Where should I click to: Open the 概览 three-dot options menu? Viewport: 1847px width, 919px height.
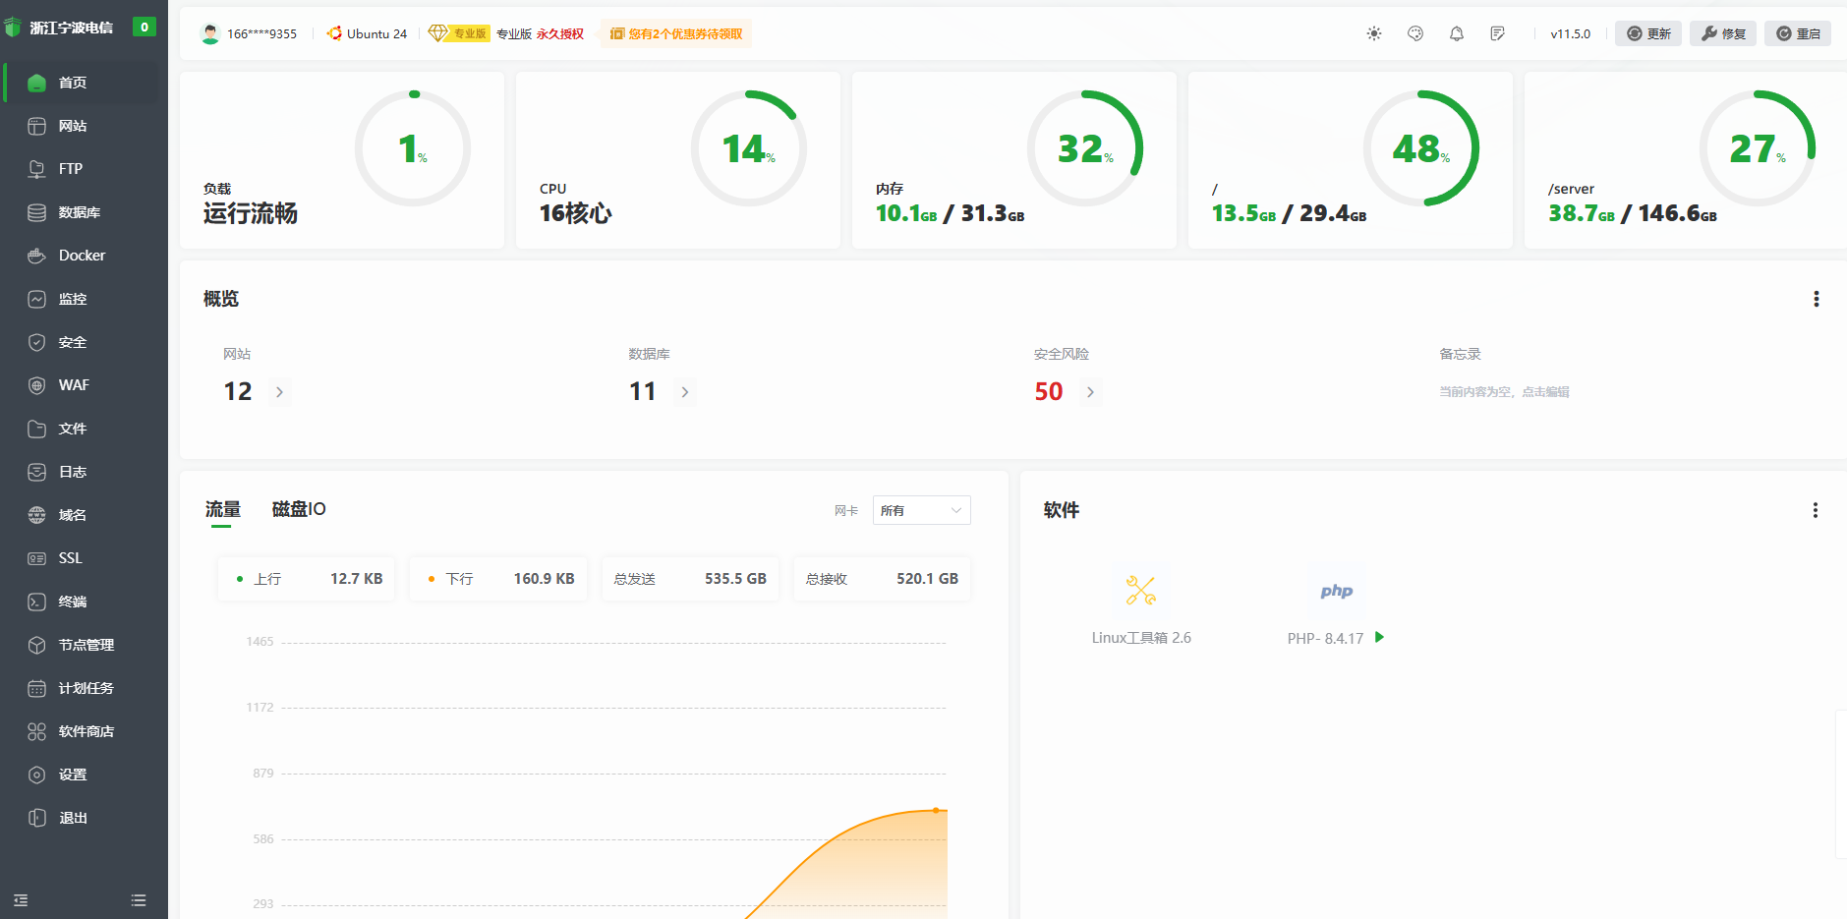pos(1816,299)
